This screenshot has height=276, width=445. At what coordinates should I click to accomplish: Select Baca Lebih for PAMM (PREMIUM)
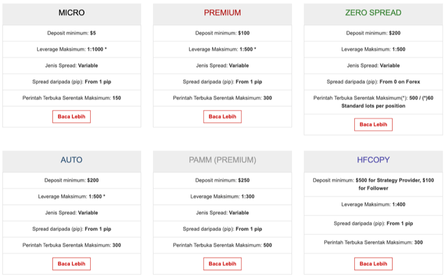click(x=222, y=264)
